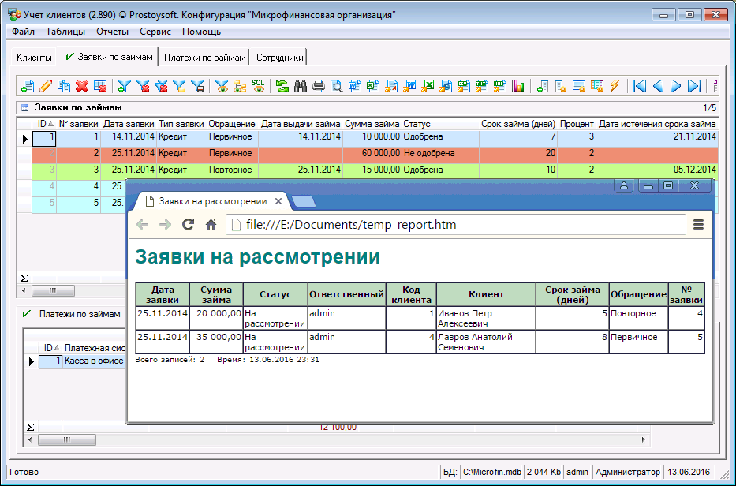Screen dimensions: 736x486
Task: Click the Дата заявки column header
Action: 129,124
